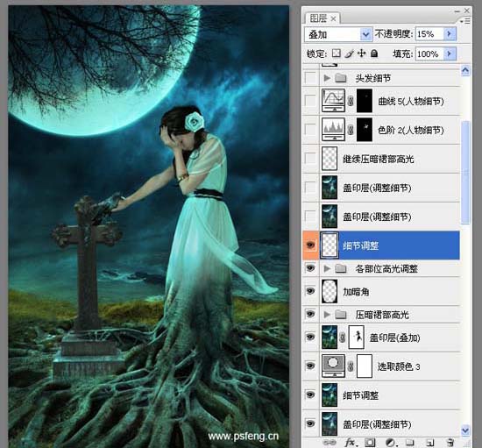Click the layers panel scrollbar thumb
This screenshot has width=482, height=448.
[465, 172]
